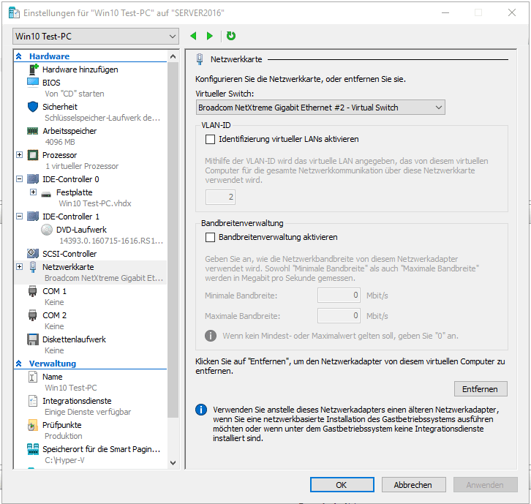Click the green back arrow navigation icon
The image size is (531, 504).
click(x=193, y=36)
